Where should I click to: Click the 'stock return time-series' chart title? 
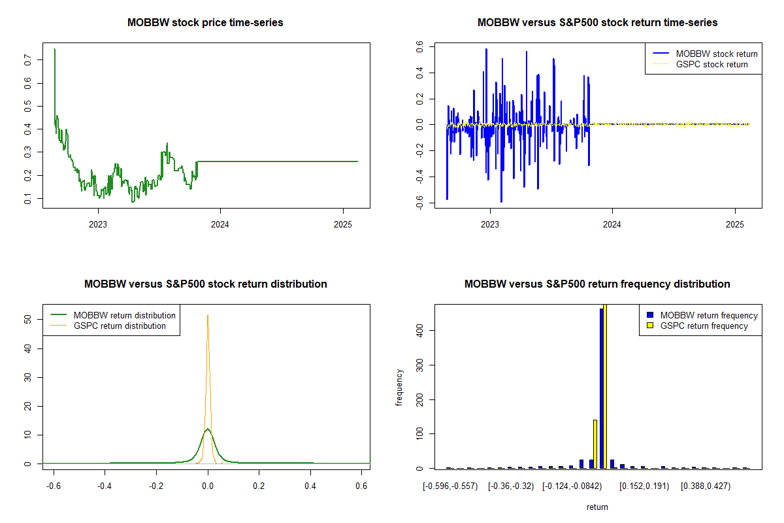(x=597, y=23)
